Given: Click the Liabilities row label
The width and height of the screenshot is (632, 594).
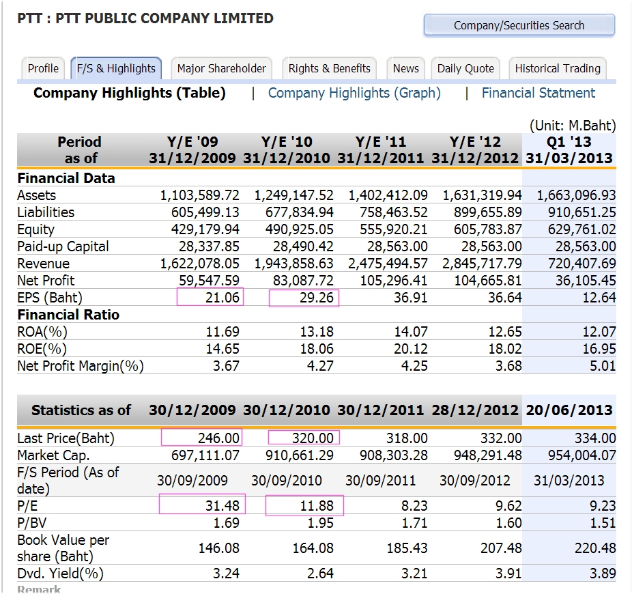Looking at the screenshot, I should point(46,212).
